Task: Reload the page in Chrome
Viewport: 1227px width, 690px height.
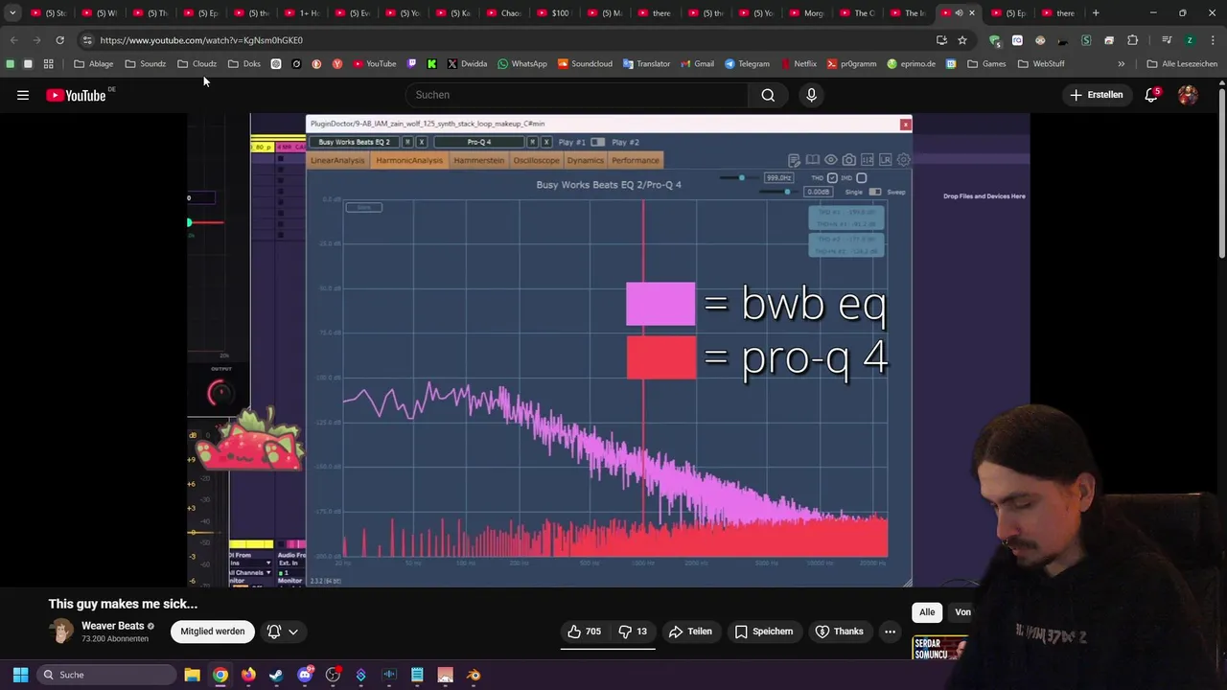Action: [x=59, y=40]
